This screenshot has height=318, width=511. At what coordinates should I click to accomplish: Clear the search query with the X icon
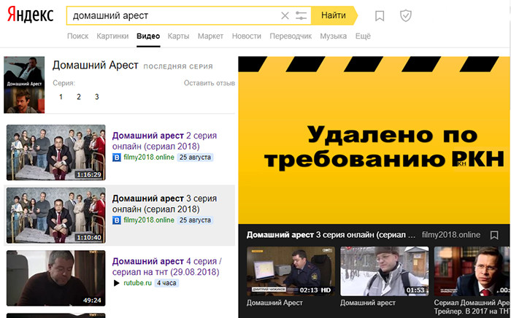[285, 15]
